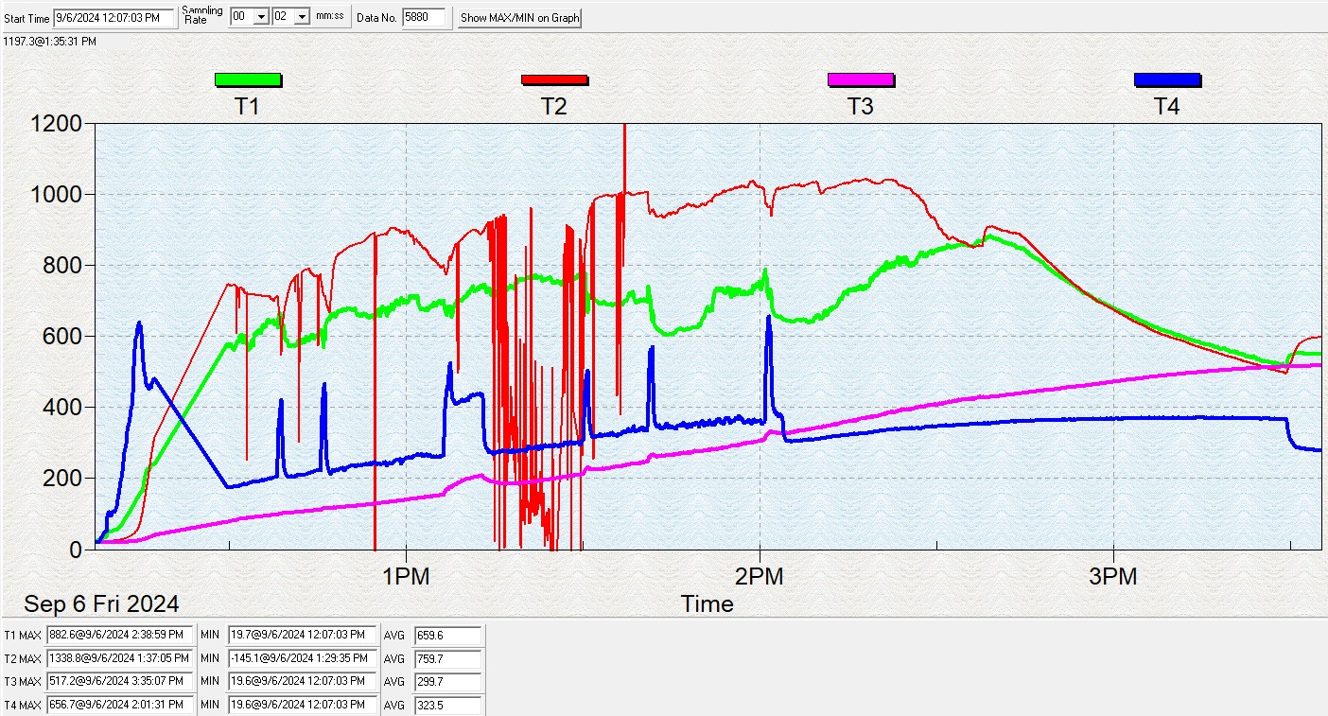The width and height of the screenshot is (1328, 716).
Task: Click the red T2 legend swatch
Action: [554, 79]
